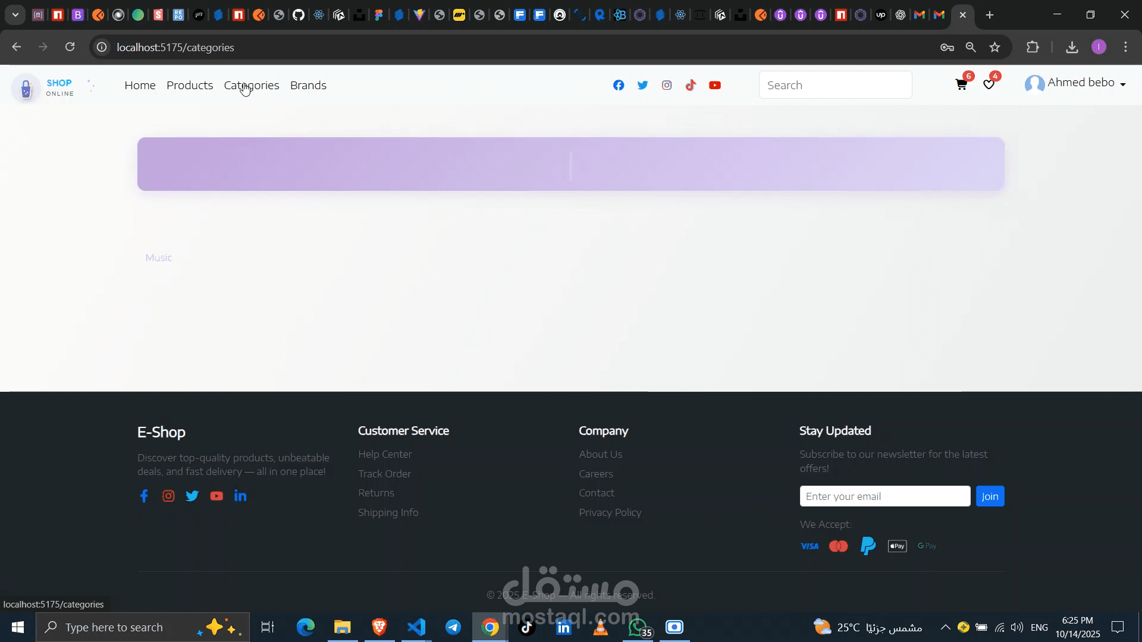Click the YouTube icon in header
This screenshot has height=642, width=1142.
[715, 85]
